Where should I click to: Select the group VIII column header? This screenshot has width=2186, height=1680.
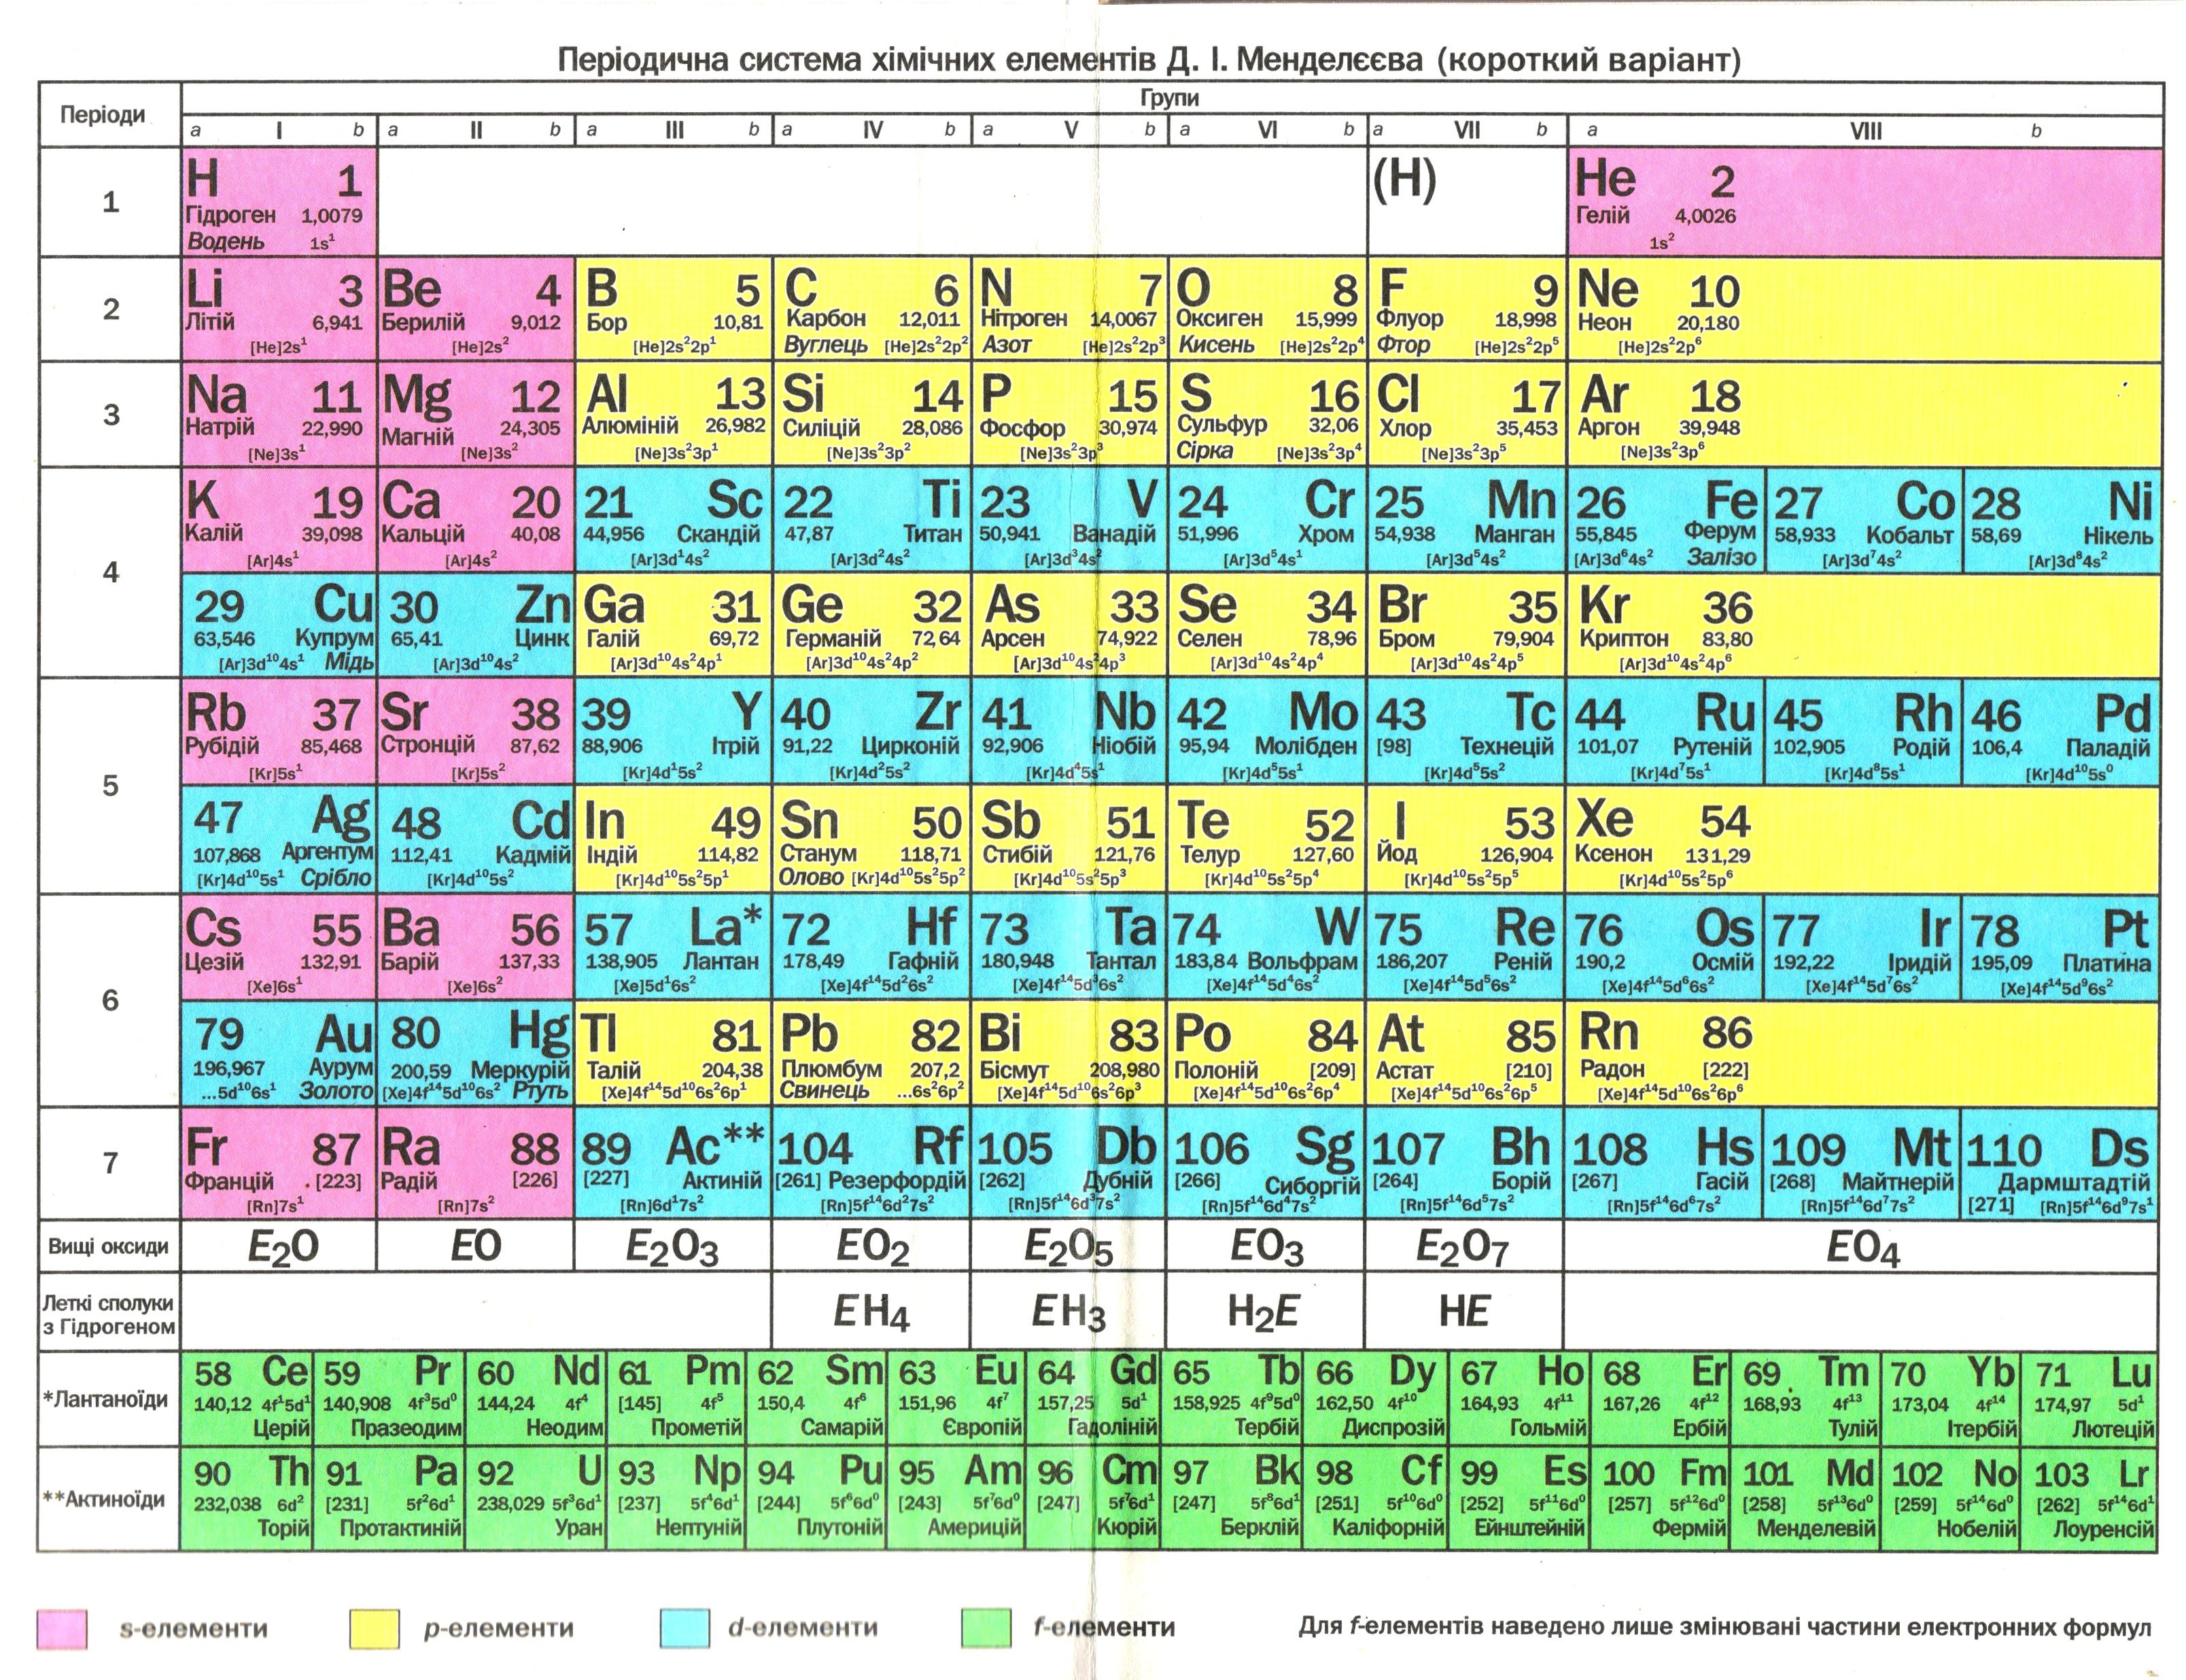click(x=1865, y=131)
